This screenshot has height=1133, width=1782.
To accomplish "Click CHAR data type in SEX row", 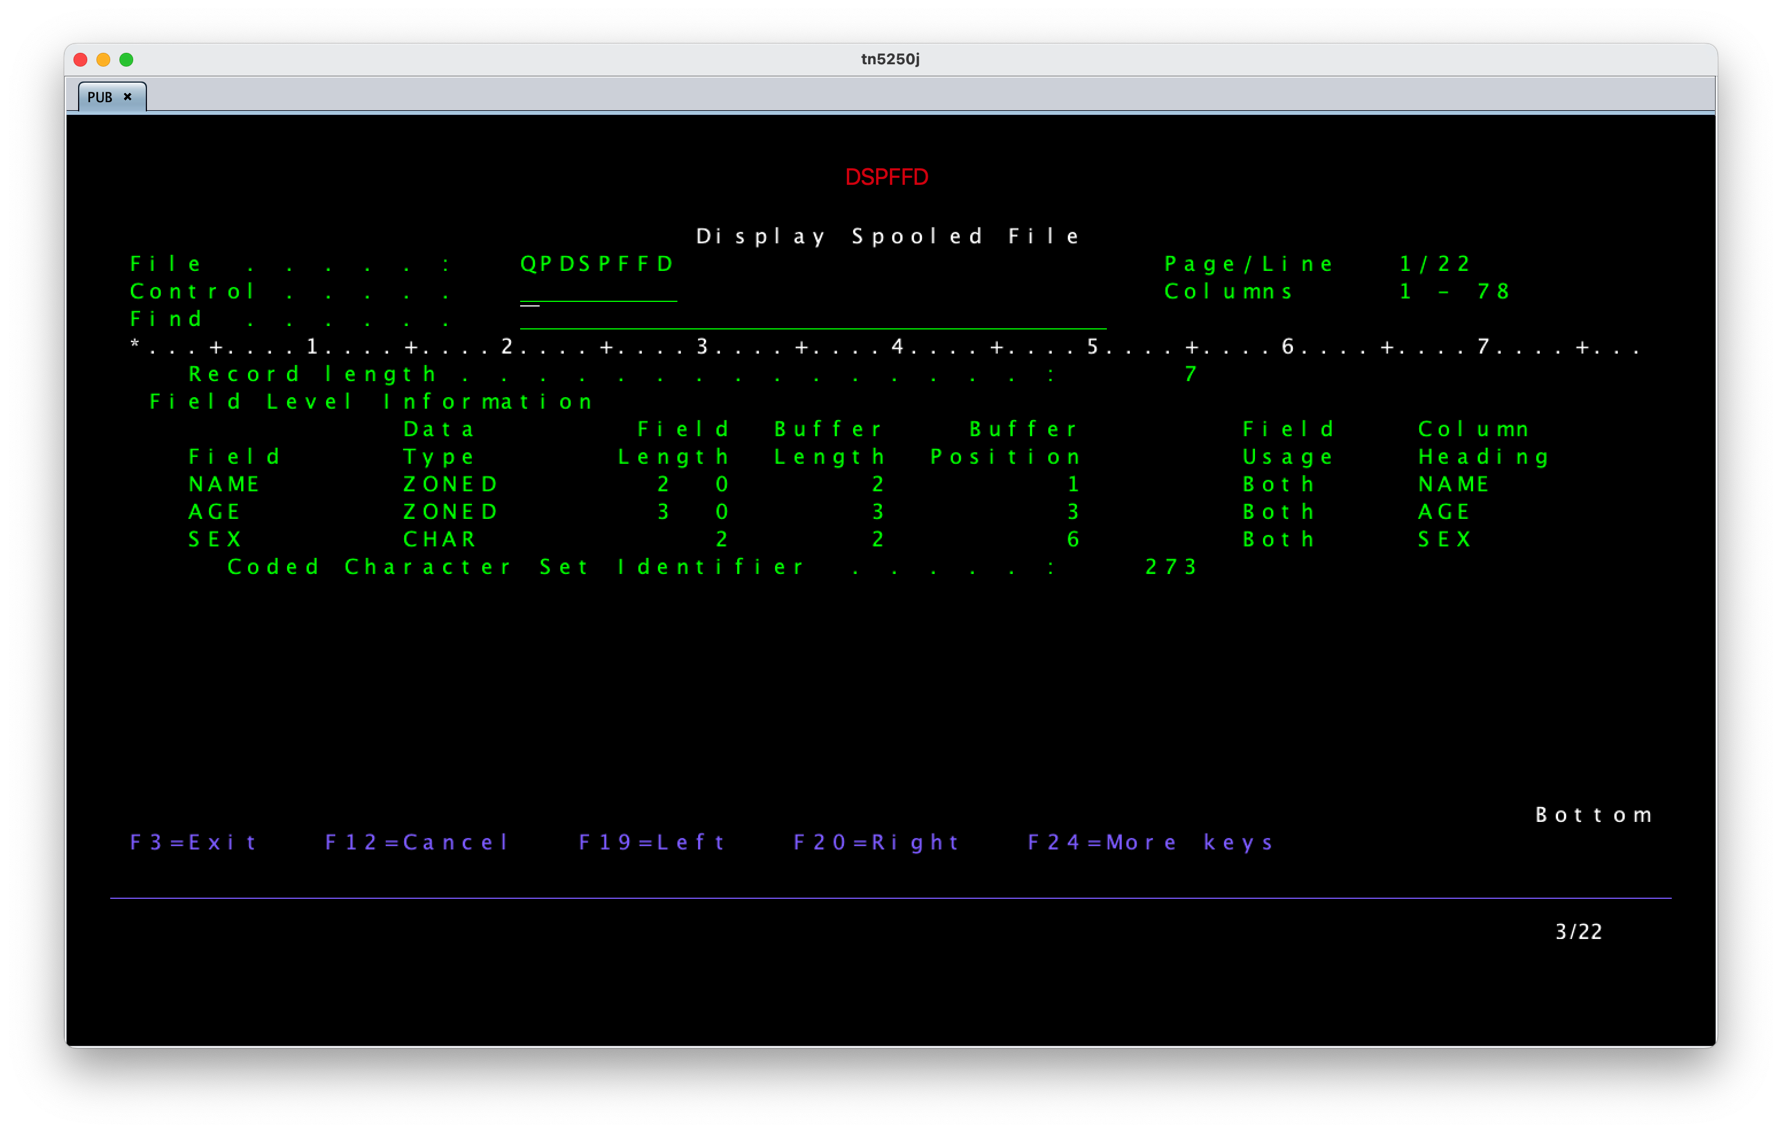I will [x=440, y=540].
